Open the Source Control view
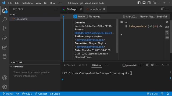Image resolution: width=172 pixels, height=96 pixels. coord(5,29)
